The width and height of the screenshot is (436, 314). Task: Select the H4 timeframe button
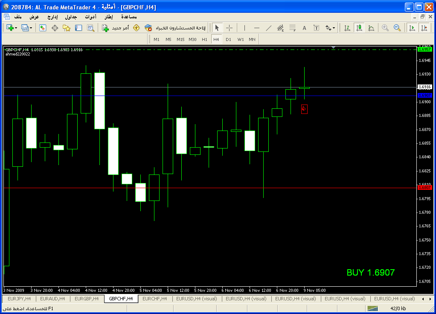coord(216,40)
